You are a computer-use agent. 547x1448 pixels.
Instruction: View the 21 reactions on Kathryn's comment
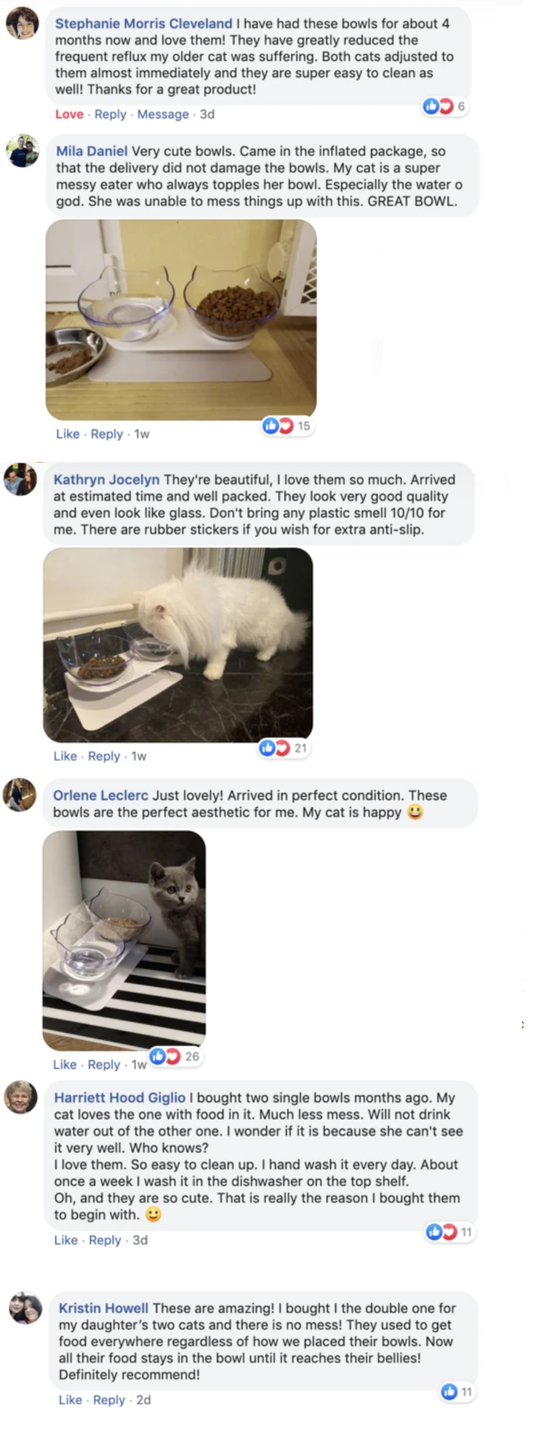(x=285, y=748)
